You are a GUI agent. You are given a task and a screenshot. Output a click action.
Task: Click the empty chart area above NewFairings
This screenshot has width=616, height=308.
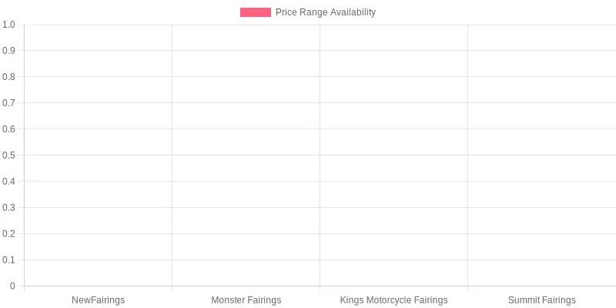pyautogui.click(x=99, y=156)
